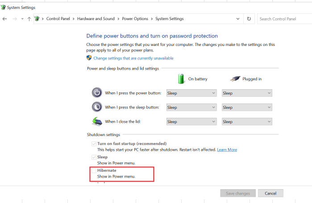Open sleep button On battery dropdown

(x=191, y=108)
